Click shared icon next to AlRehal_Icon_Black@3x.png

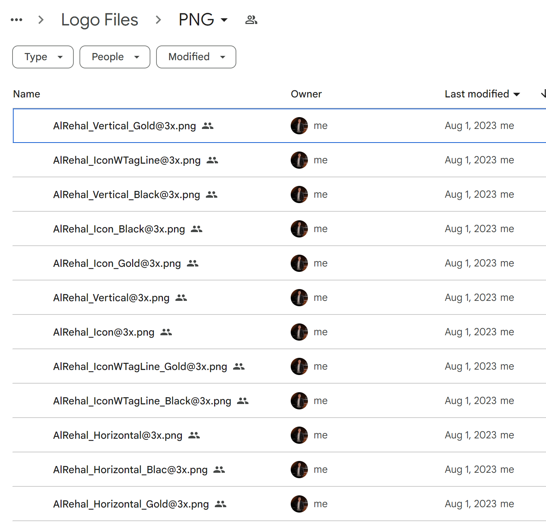point(197,229)
